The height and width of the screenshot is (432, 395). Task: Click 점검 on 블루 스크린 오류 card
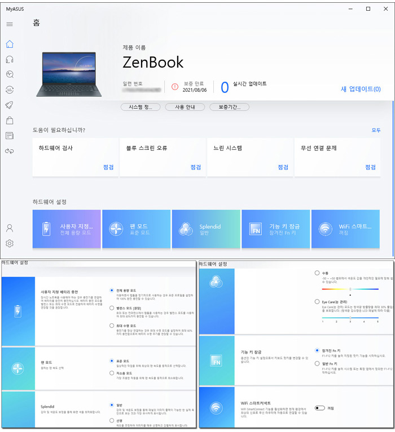(x=196, y=167)
